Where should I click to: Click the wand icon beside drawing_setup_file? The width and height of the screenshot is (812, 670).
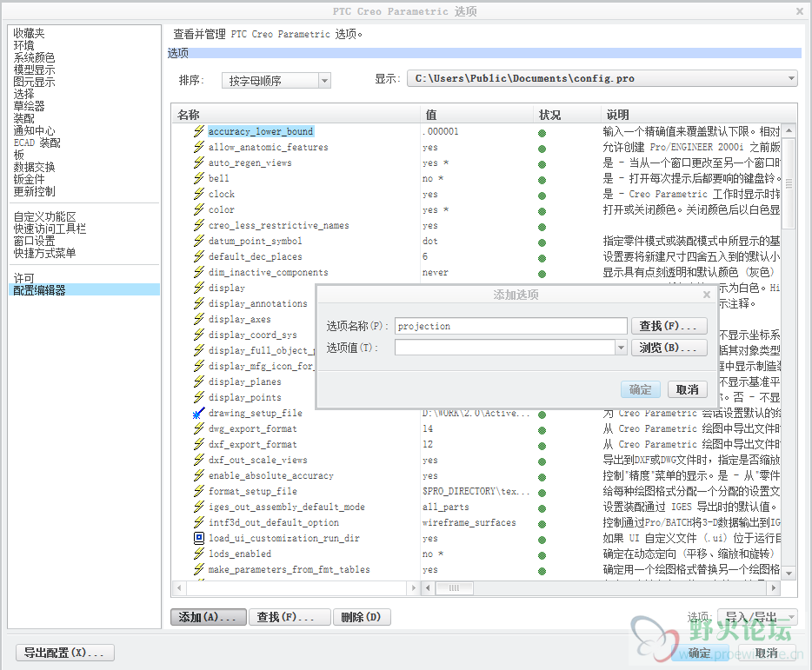(x=199, y=413)
